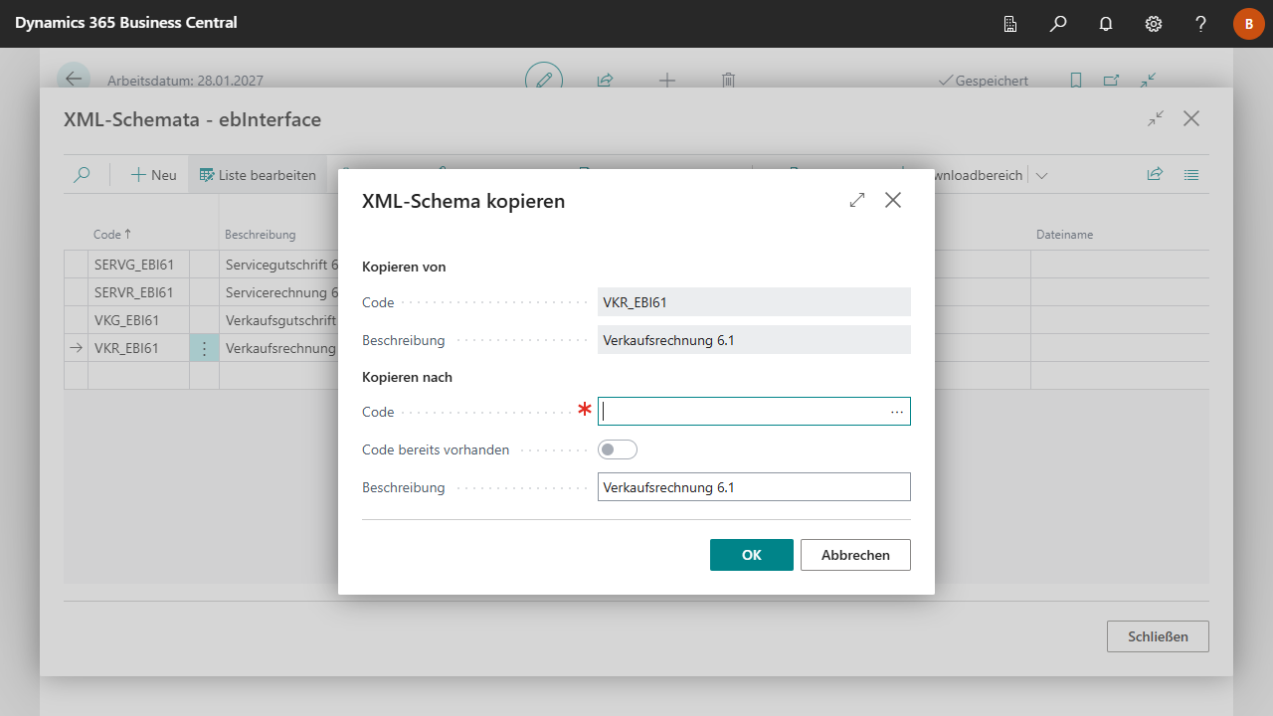Click the Schließen button

tap(1158, 636)
